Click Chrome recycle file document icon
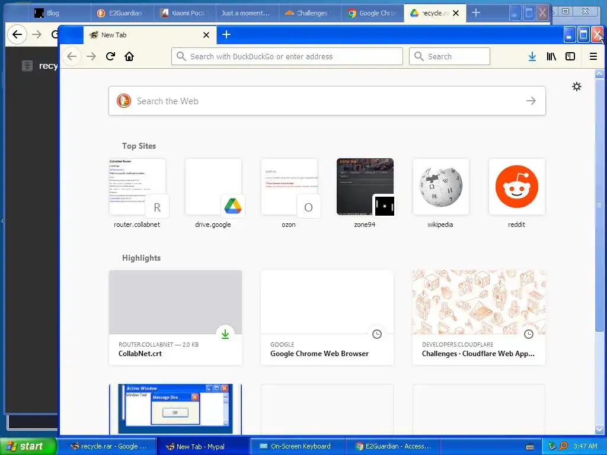The width and height of the screenshot is (607, 455). point(27,66)
